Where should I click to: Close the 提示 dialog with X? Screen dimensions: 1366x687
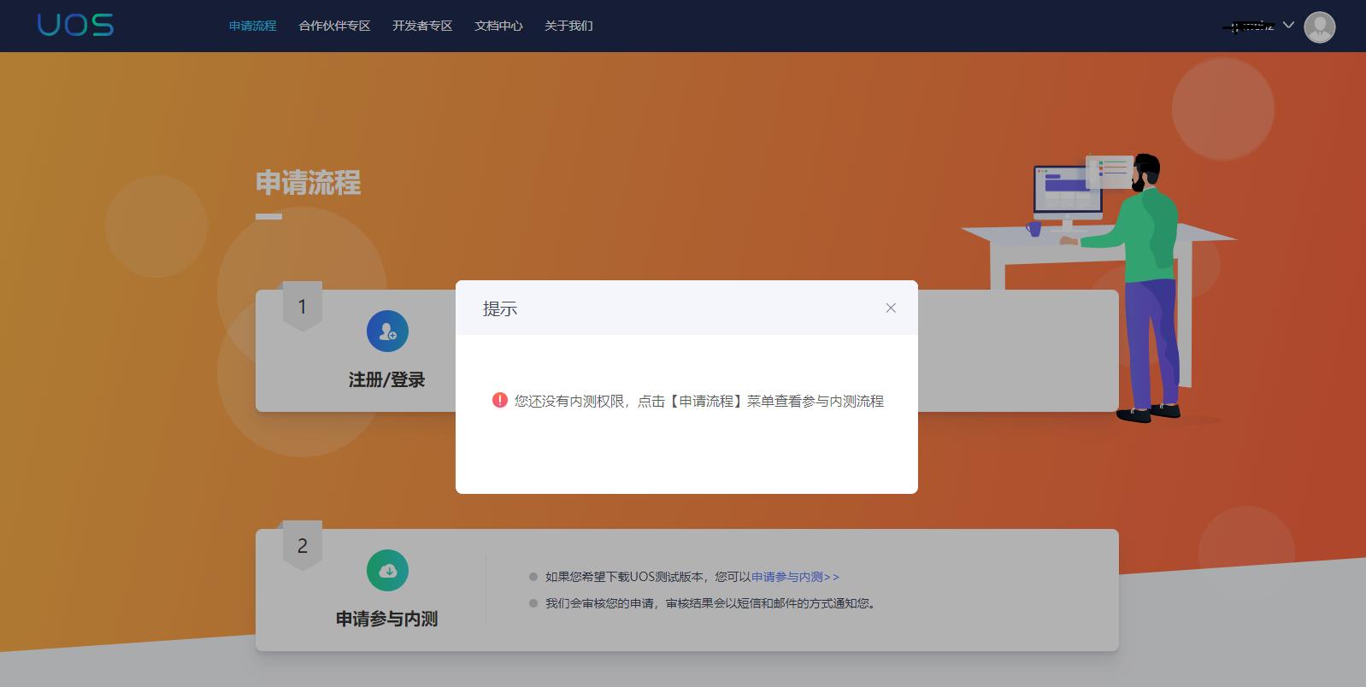(x=891, y=308)
